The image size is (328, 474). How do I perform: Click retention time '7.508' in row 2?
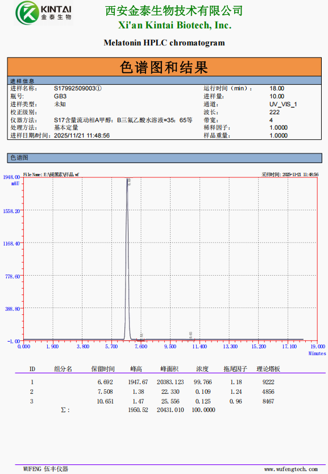click(105, 392)
